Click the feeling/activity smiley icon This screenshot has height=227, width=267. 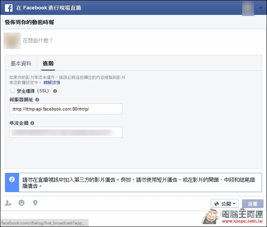coord(21,203)
